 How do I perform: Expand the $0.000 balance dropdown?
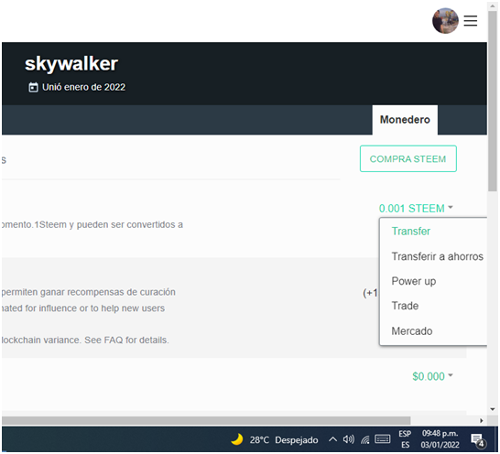[432, 376]
